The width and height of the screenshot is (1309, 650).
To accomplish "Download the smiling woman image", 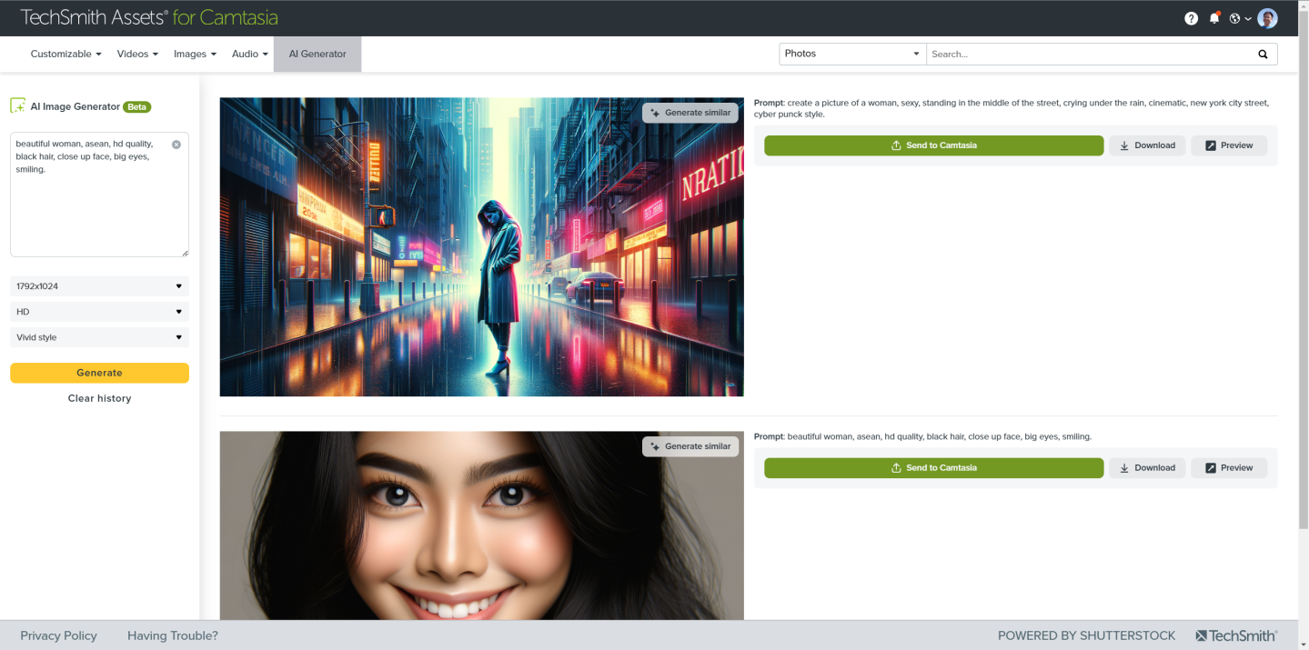I will (1147, 467).
